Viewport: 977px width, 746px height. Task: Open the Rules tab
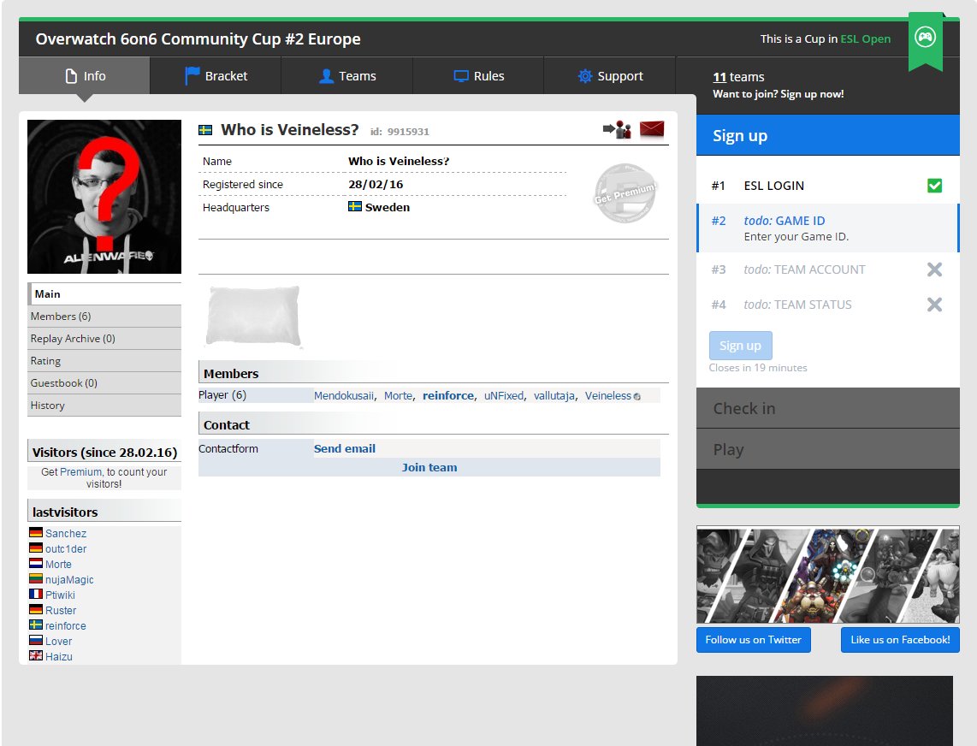click(478, 75)
